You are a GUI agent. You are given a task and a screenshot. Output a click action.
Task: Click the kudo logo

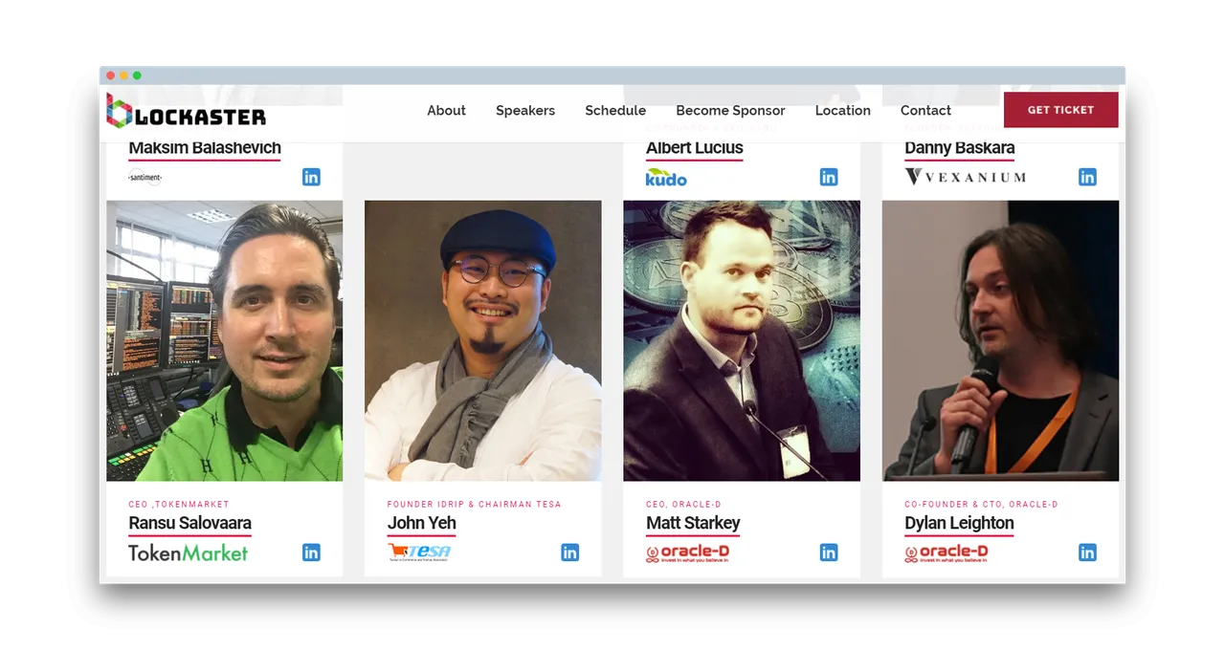click(x=666, y=177)
